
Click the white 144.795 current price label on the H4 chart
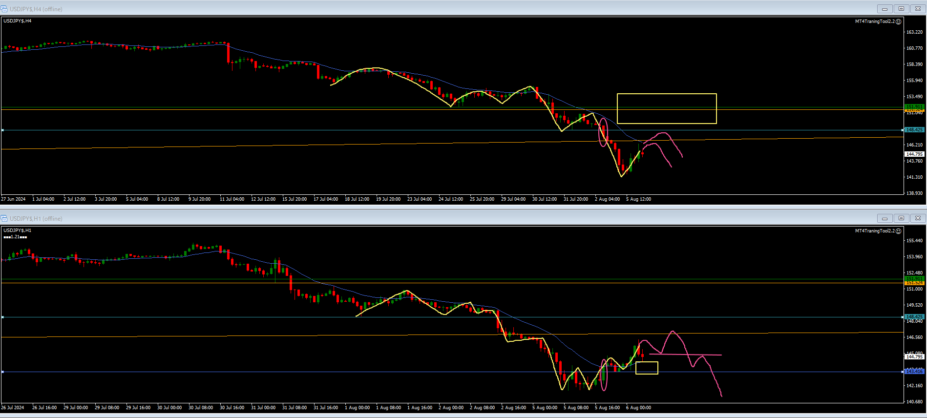point(914,154)
